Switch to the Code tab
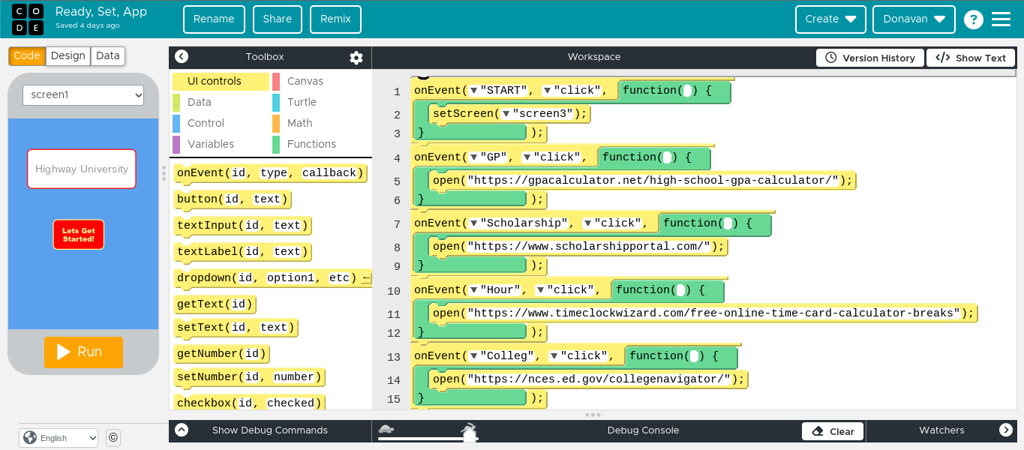This screenshot has height=450, width=1024. [x=27, y=55]
